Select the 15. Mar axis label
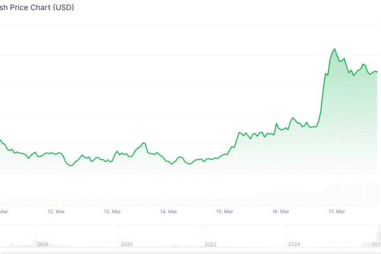381x254 pixels. point(225,211)
